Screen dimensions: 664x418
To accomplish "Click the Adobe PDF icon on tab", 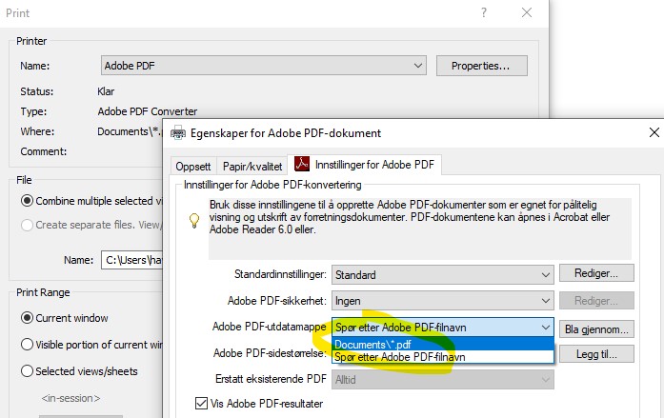I will pos(302,164).
